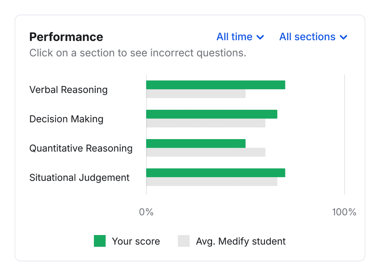Image resolution: width=380 pixels, height=276 pixels.
Task: Click the green Quantitative Reasoning score bar
Action: tap(196, 144)
